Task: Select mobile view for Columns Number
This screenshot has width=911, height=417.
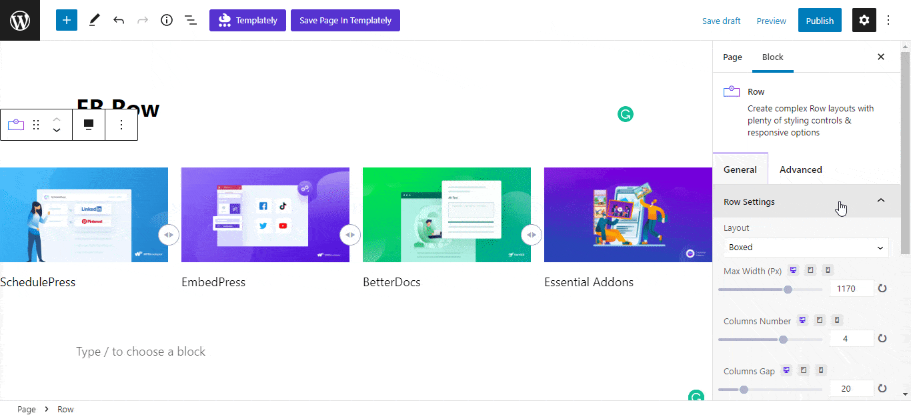Action: (x=837, y=320)
